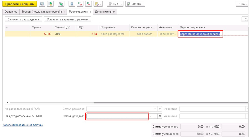Open Товары (после корректировки) tab
This screenshot has height=137, width=249.
pos(43,12)
